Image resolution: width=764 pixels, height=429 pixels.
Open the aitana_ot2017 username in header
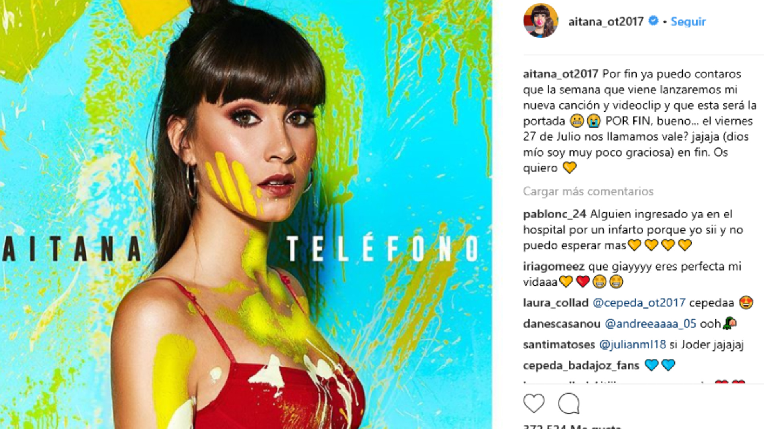[x=606, y=21]
